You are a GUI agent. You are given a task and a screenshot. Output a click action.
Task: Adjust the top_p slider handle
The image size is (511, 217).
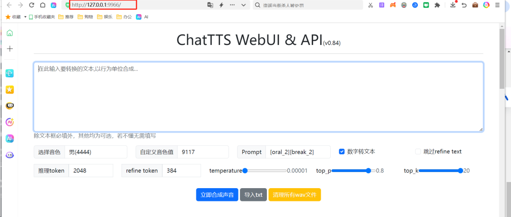(x=369, y=170)
